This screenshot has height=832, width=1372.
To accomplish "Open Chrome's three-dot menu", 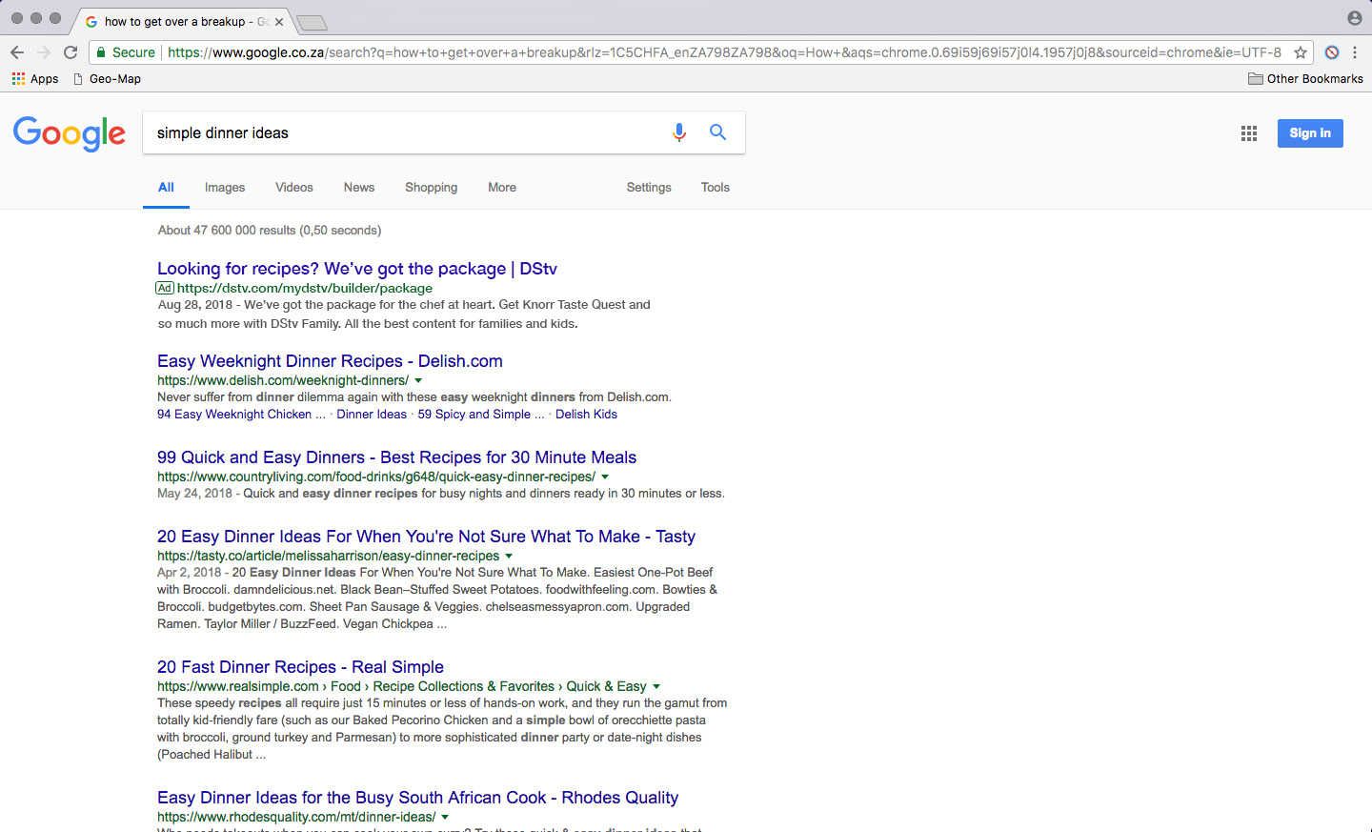I will pos(1355,52).
